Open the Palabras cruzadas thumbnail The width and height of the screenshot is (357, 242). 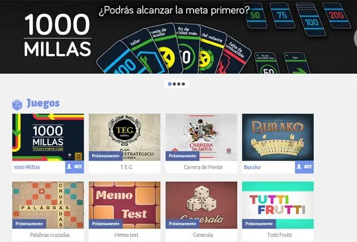pyautogui.click(x=48, y=205)
